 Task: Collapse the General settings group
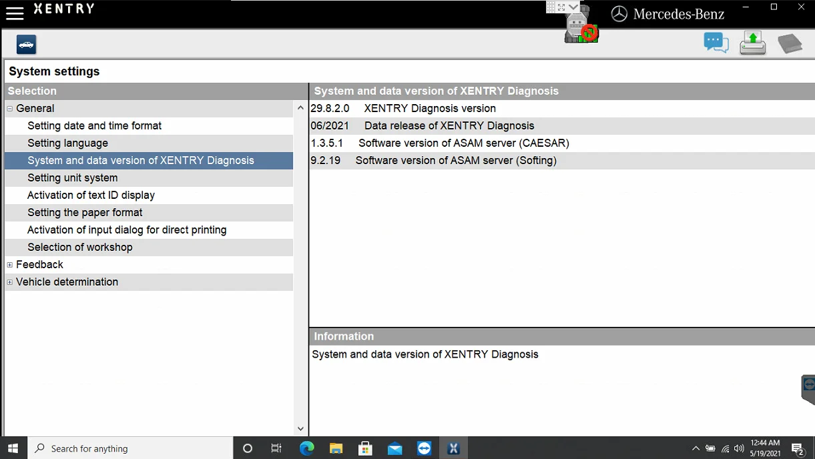point(9,108)
